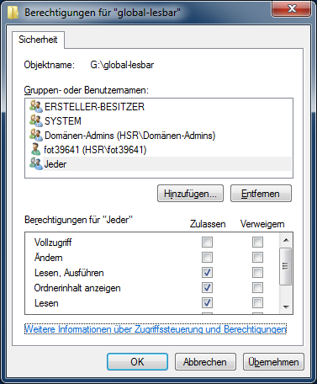This screenshot has width=317, height=384.
Task: Click the Ändern permission label
Action: click(x=48, y=257)
